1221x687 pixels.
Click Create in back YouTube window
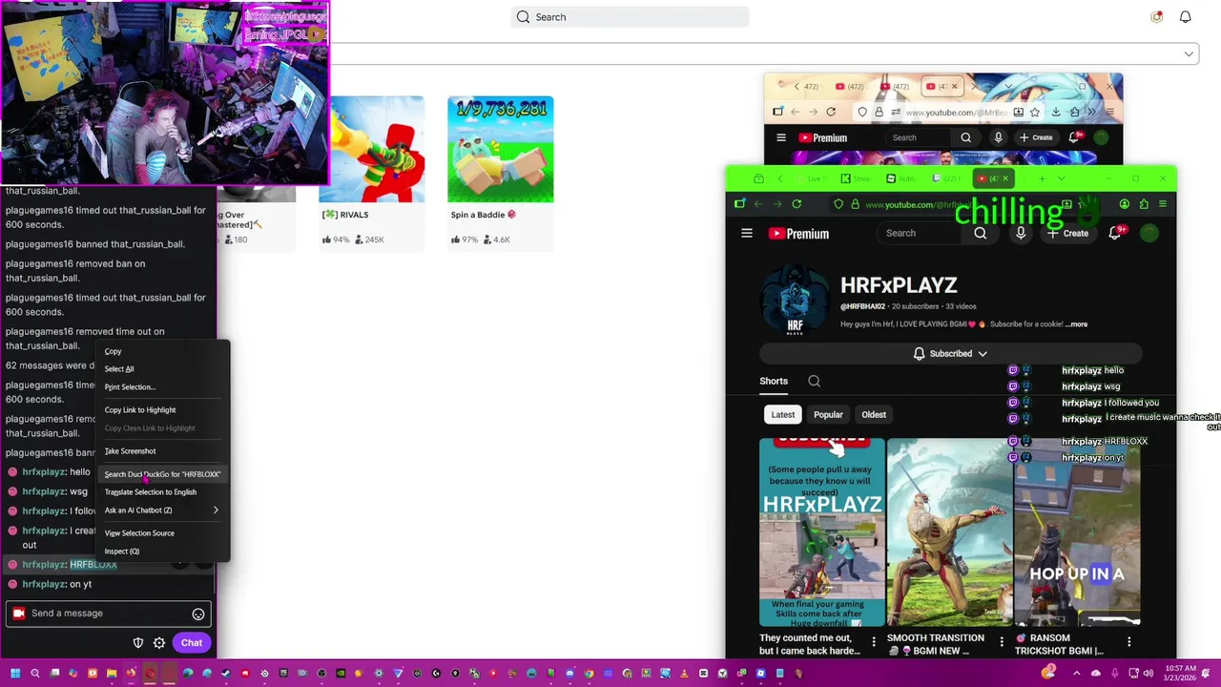coord(1036,137)
